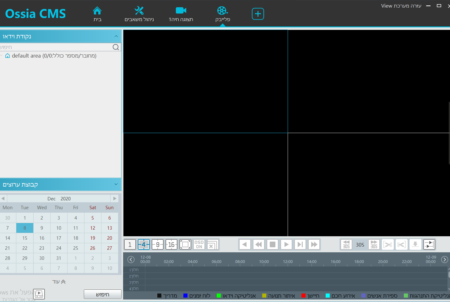Toggle synchronous playback mode icon
450x302 pixels.
coord(429,244)
